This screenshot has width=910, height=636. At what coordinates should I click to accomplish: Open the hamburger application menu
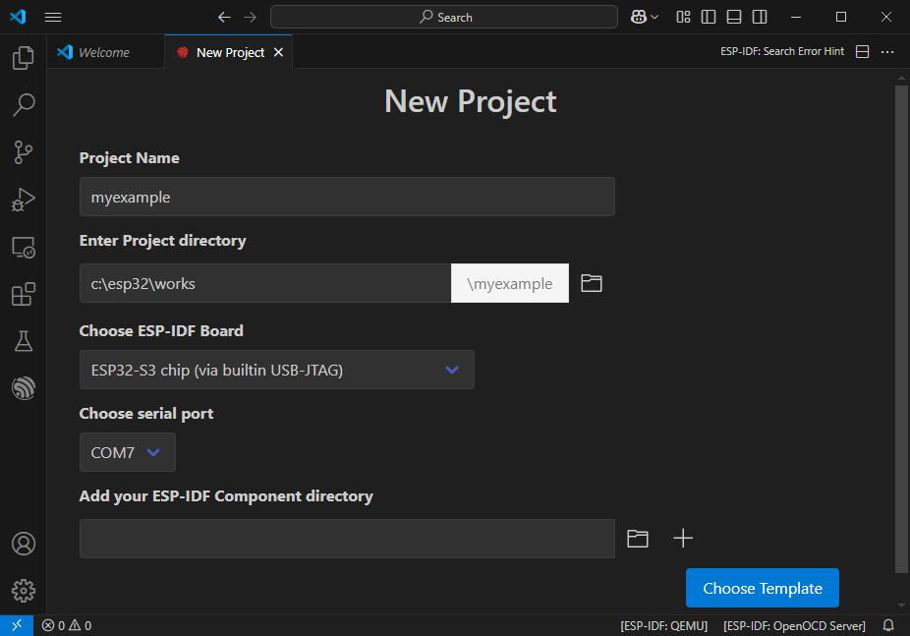[53, 17]
